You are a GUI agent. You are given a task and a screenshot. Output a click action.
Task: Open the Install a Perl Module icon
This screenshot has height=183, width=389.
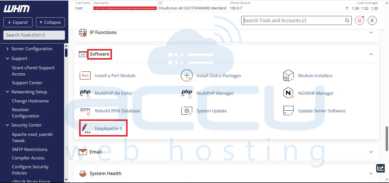(x=85, y=75)
